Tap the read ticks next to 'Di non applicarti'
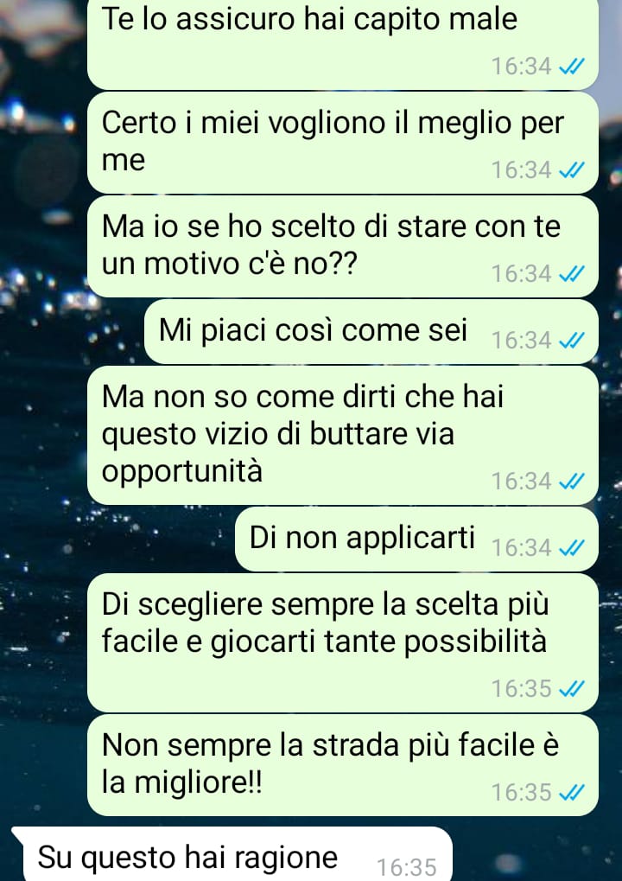The height and width of the screenshot is (881, 622). click(x=572, y=547)
